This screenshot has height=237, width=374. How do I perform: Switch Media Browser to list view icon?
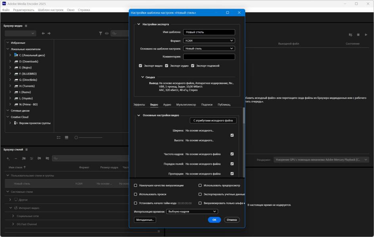[x=59, y=137]
